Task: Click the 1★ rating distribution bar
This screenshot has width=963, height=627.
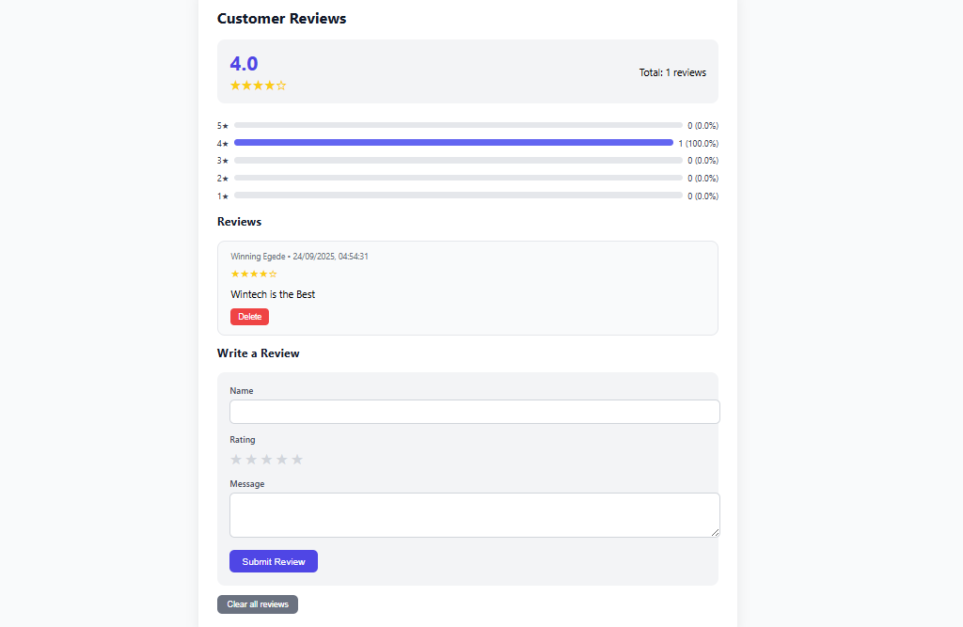Action: tap(458, 196)
